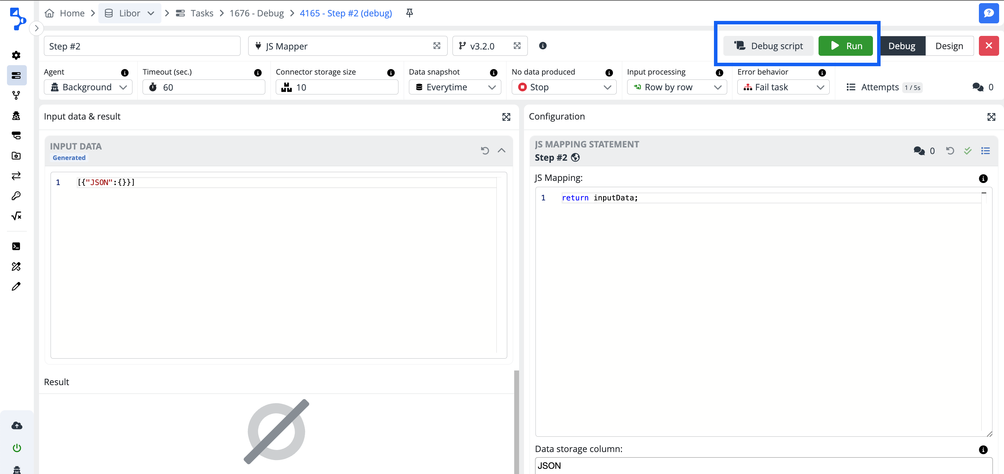Click the square-root formula sidebar icon
1004x474 pixels.
coord(16,216)
